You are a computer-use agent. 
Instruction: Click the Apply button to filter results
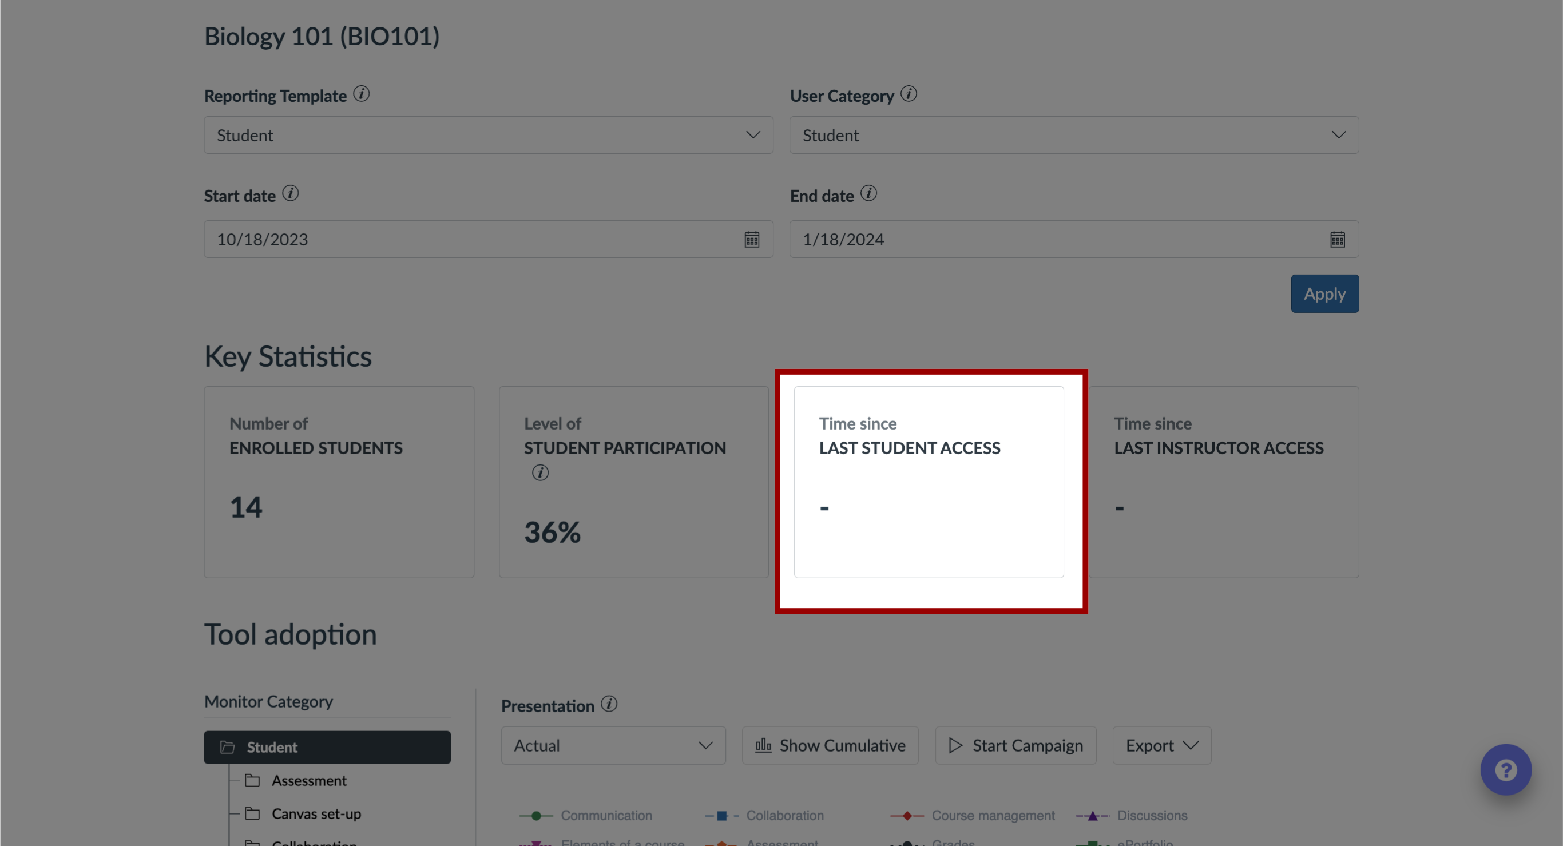(1324, 292)
